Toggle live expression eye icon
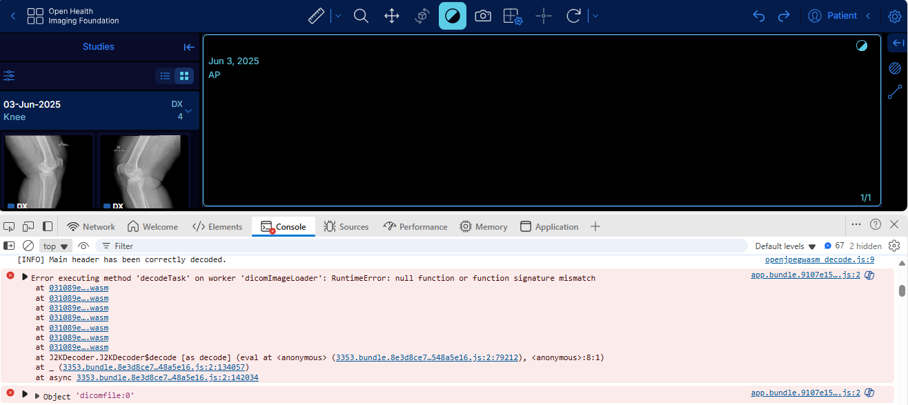The width and height of the screenshot is (908, 405). [x=83, y=246]
